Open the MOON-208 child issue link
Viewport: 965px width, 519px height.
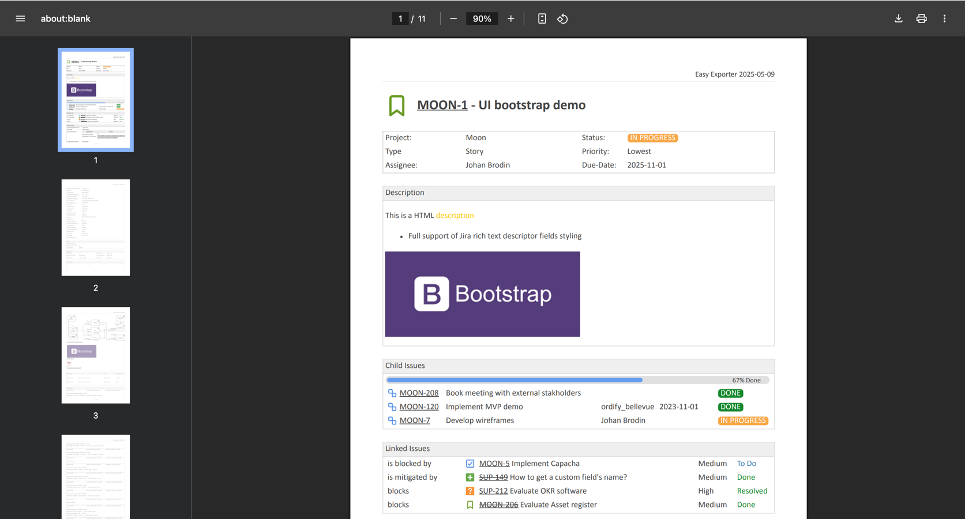point(419,393)
